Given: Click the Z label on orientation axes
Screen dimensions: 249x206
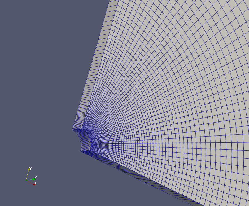Looking at the screenshot, I should [x=36, y=177].
